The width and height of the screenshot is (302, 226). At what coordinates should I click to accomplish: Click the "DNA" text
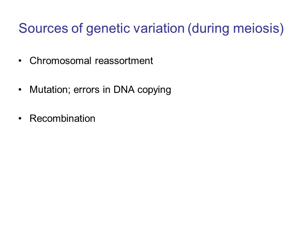pyautogui.click(x=124, y=89)
